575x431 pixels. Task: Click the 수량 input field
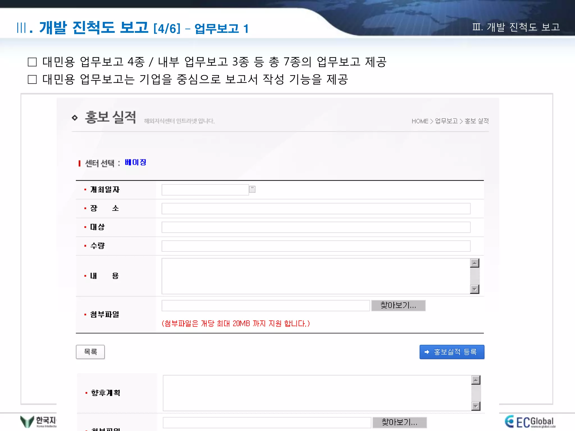[x=316, y=246]
